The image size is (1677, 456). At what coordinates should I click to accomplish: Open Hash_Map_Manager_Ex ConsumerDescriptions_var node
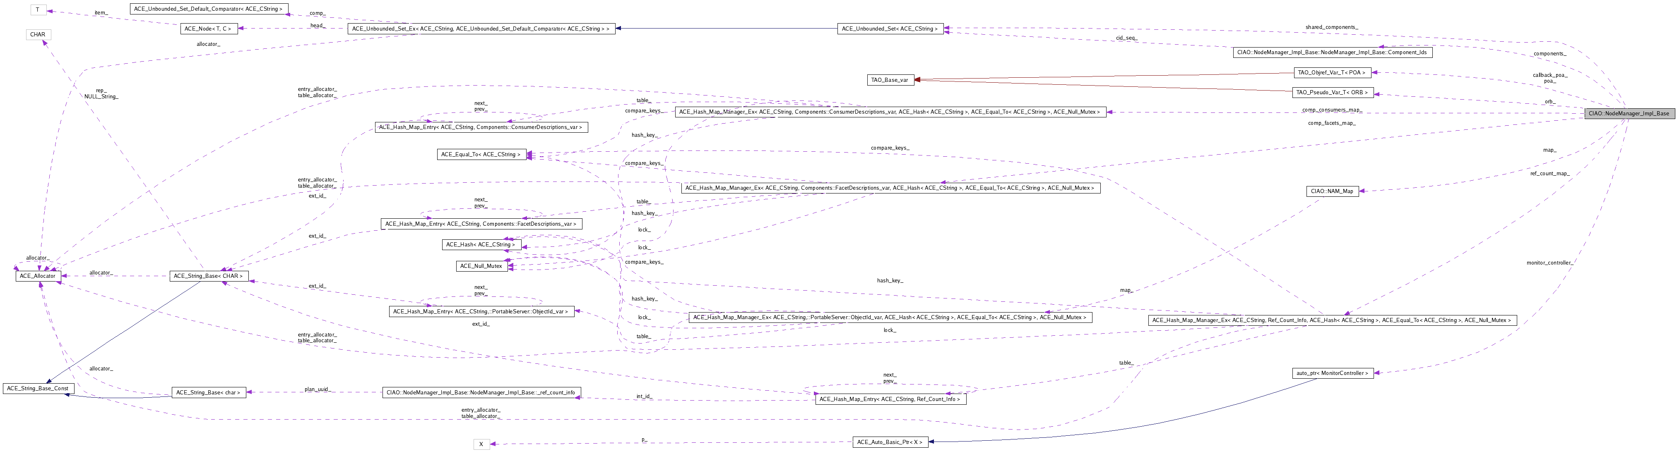click(890, 112)
